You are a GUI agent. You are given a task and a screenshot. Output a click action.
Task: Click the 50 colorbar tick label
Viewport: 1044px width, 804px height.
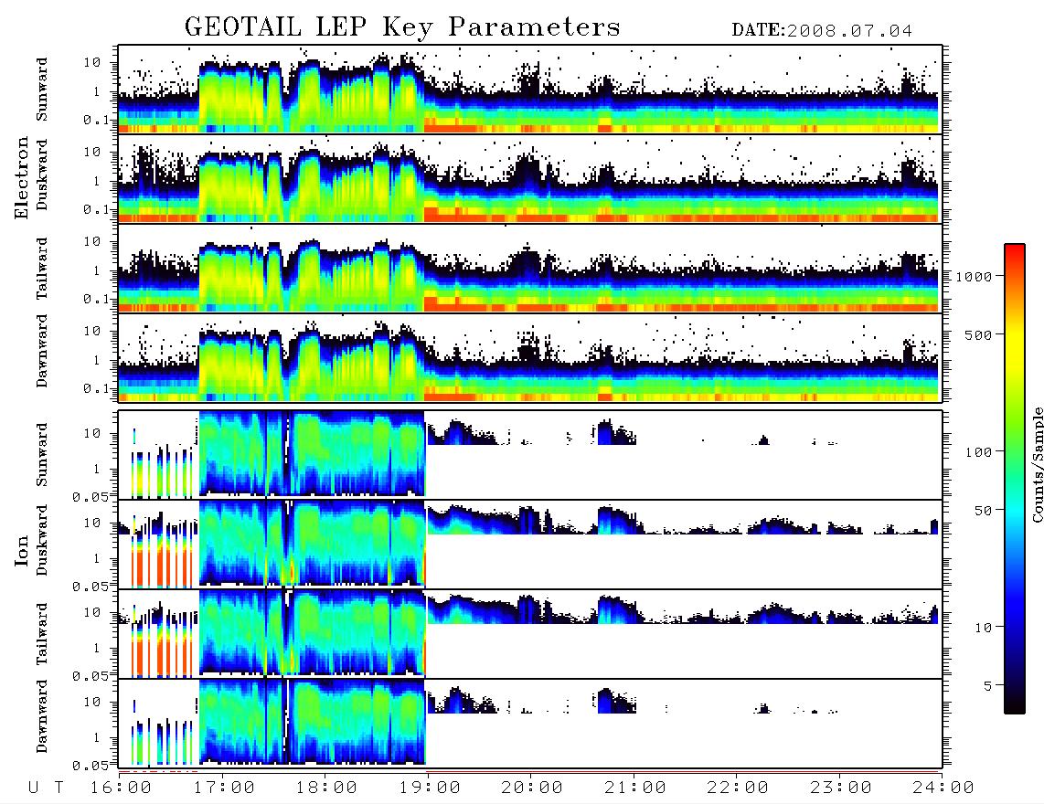point(983,511)
